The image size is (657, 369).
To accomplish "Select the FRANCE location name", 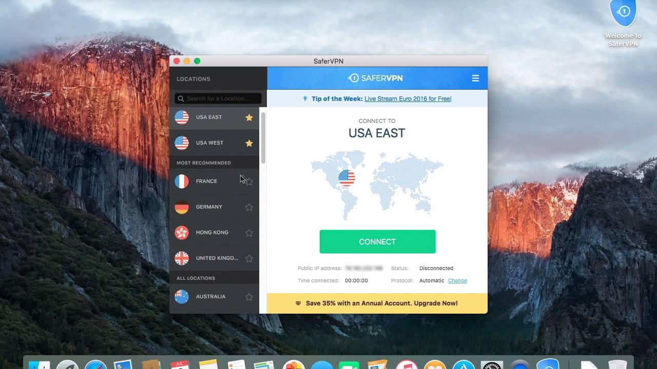I will tap(206, 181).
